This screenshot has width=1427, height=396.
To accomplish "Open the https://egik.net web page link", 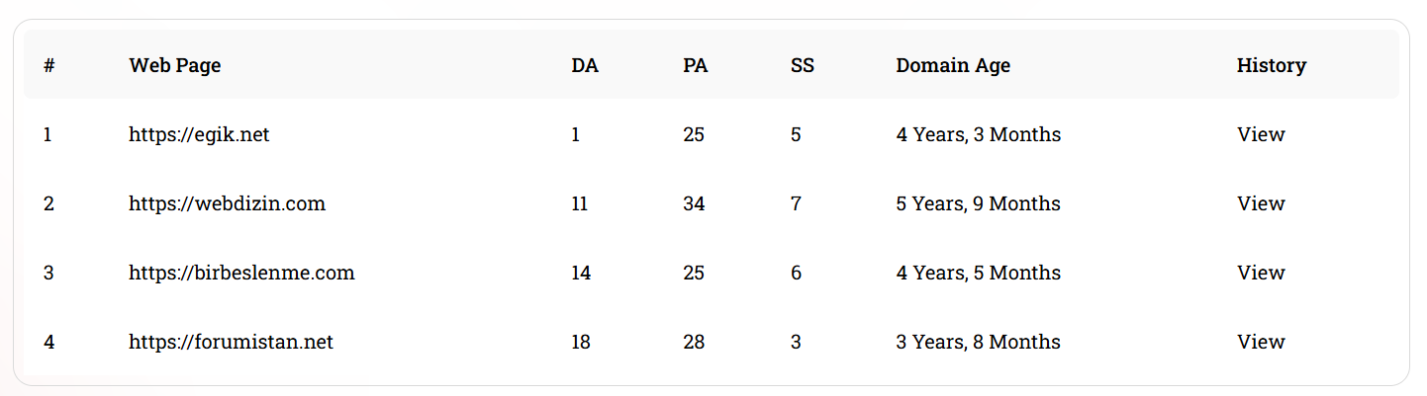I will (199, 134).
